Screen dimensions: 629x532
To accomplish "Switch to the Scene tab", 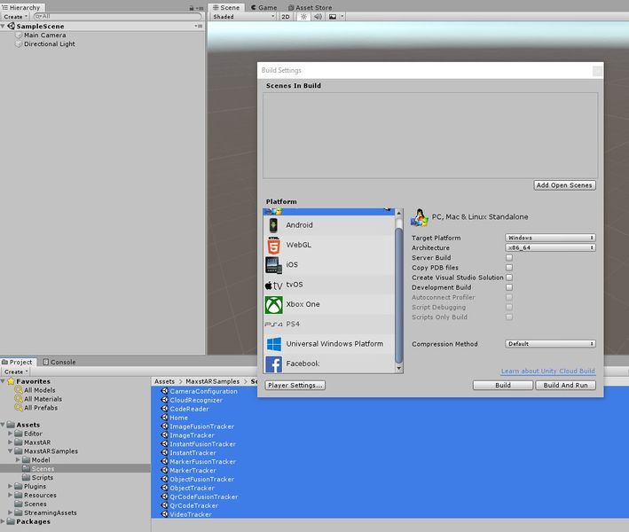I will (226, 8).
